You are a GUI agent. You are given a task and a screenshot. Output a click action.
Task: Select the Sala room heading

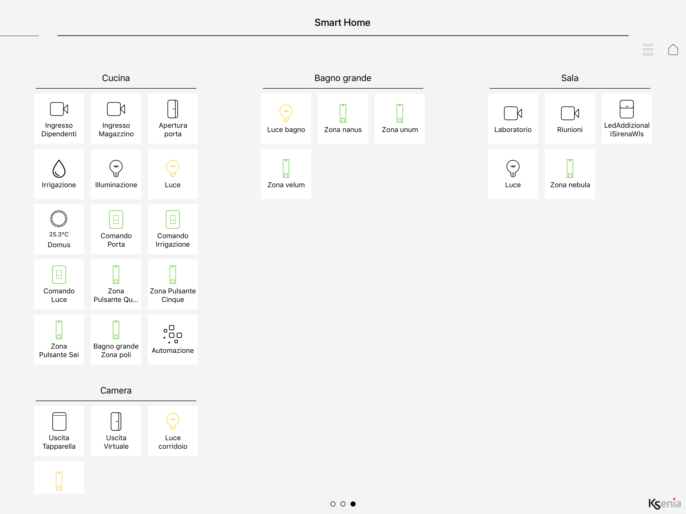pyautogui.click(x=570, y=78)
